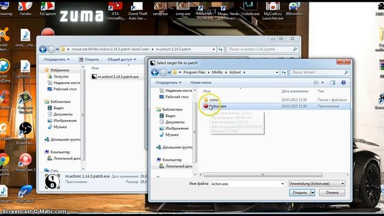
Task: Go back in the Explorer window
Action: pyautogui.click(x=43, y=49)
